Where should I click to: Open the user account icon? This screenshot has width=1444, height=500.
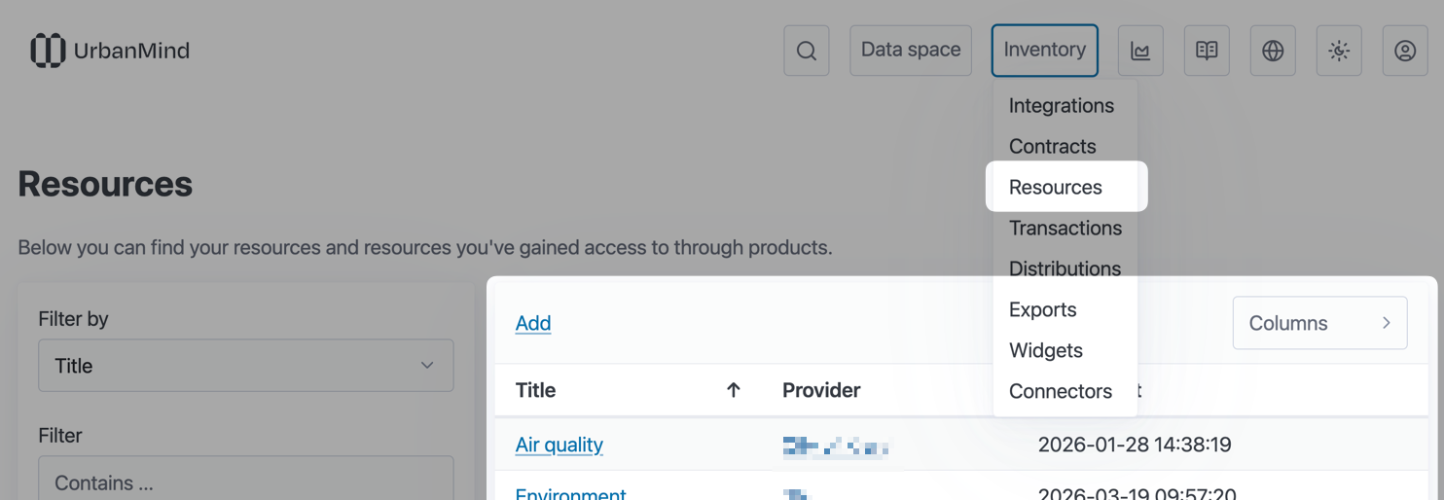(1405, 51)
